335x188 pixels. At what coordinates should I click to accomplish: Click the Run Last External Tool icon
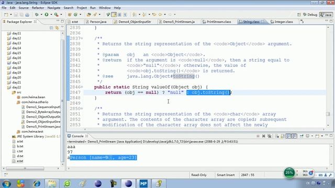(56, 15)
